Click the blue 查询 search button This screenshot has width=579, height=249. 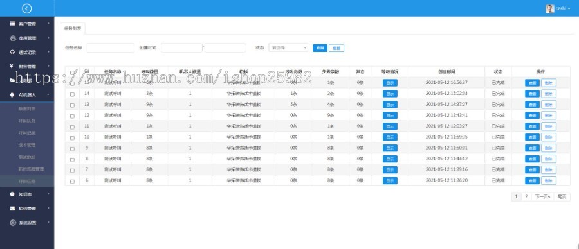(x=320, y=48)
